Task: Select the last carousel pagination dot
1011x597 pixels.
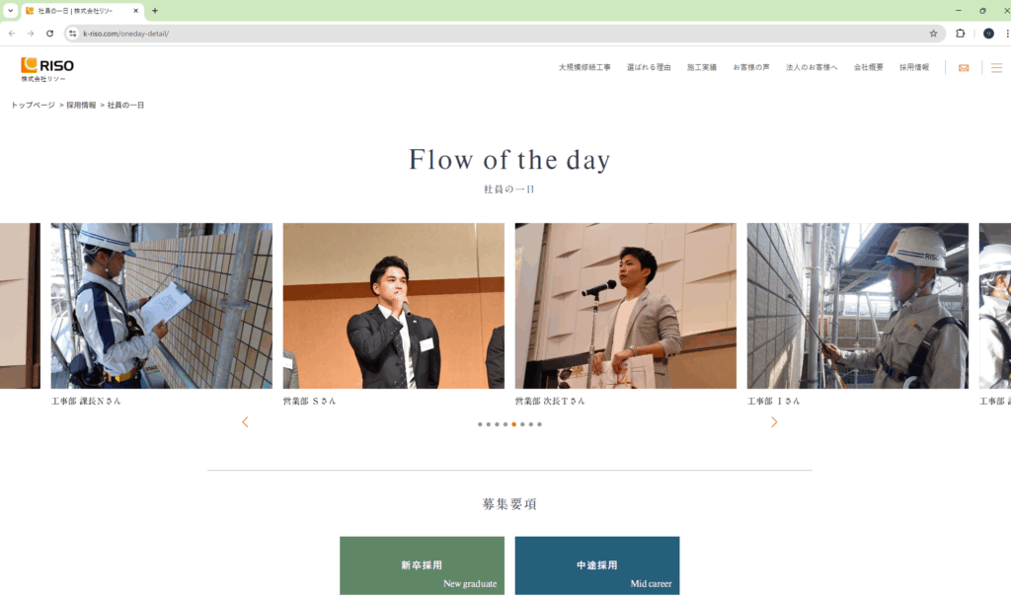Action: pos(540,424)
